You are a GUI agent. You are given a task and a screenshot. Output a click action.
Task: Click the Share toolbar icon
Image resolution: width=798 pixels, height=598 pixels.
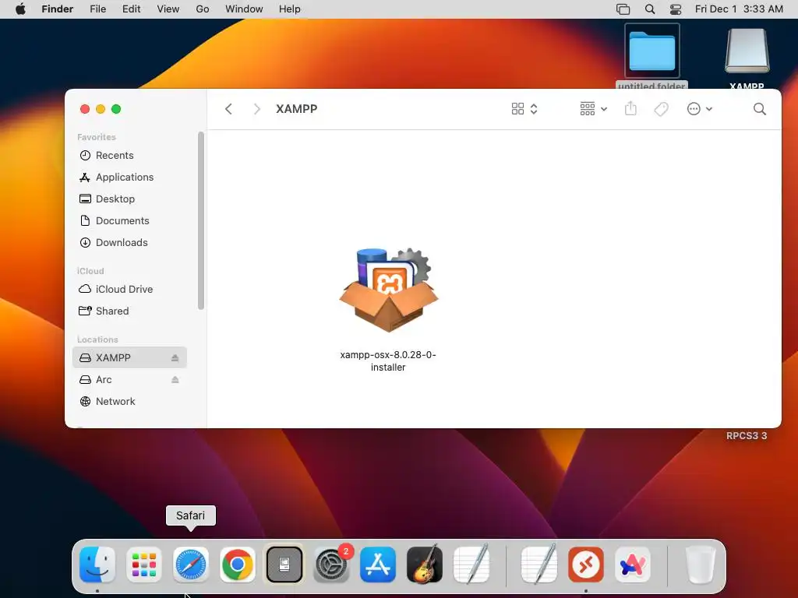click(630, 108)
